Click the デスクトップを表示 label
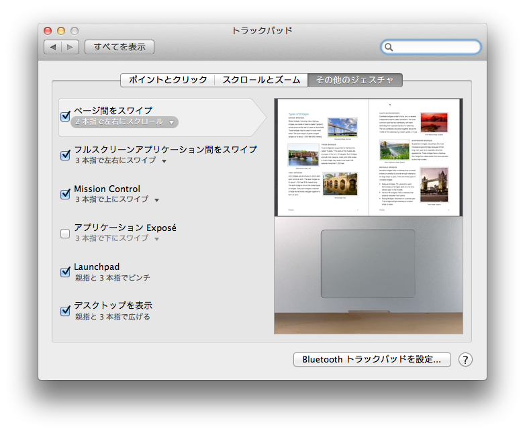Viewport: 525px width, 433px height. tap(113, 305)
